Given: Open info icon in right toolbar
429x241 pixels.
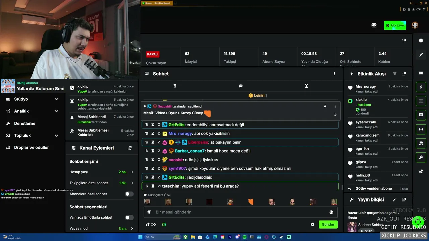Looking at the screenshot, I should [421, 41].
